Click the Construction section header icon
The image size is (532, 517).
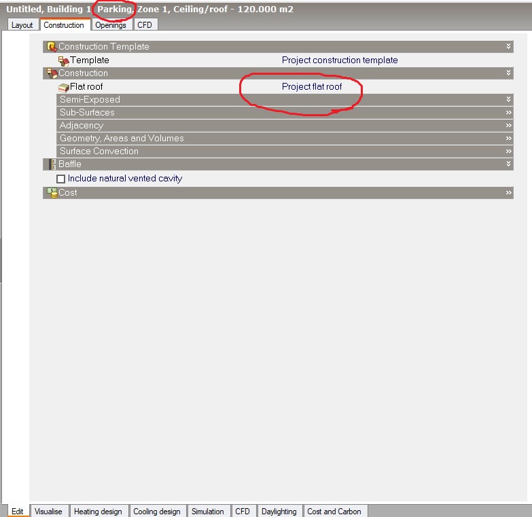click(52, 73)
